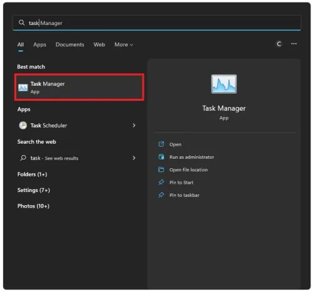
Task: Switch to the Documents tab
Action: (69, 44)
